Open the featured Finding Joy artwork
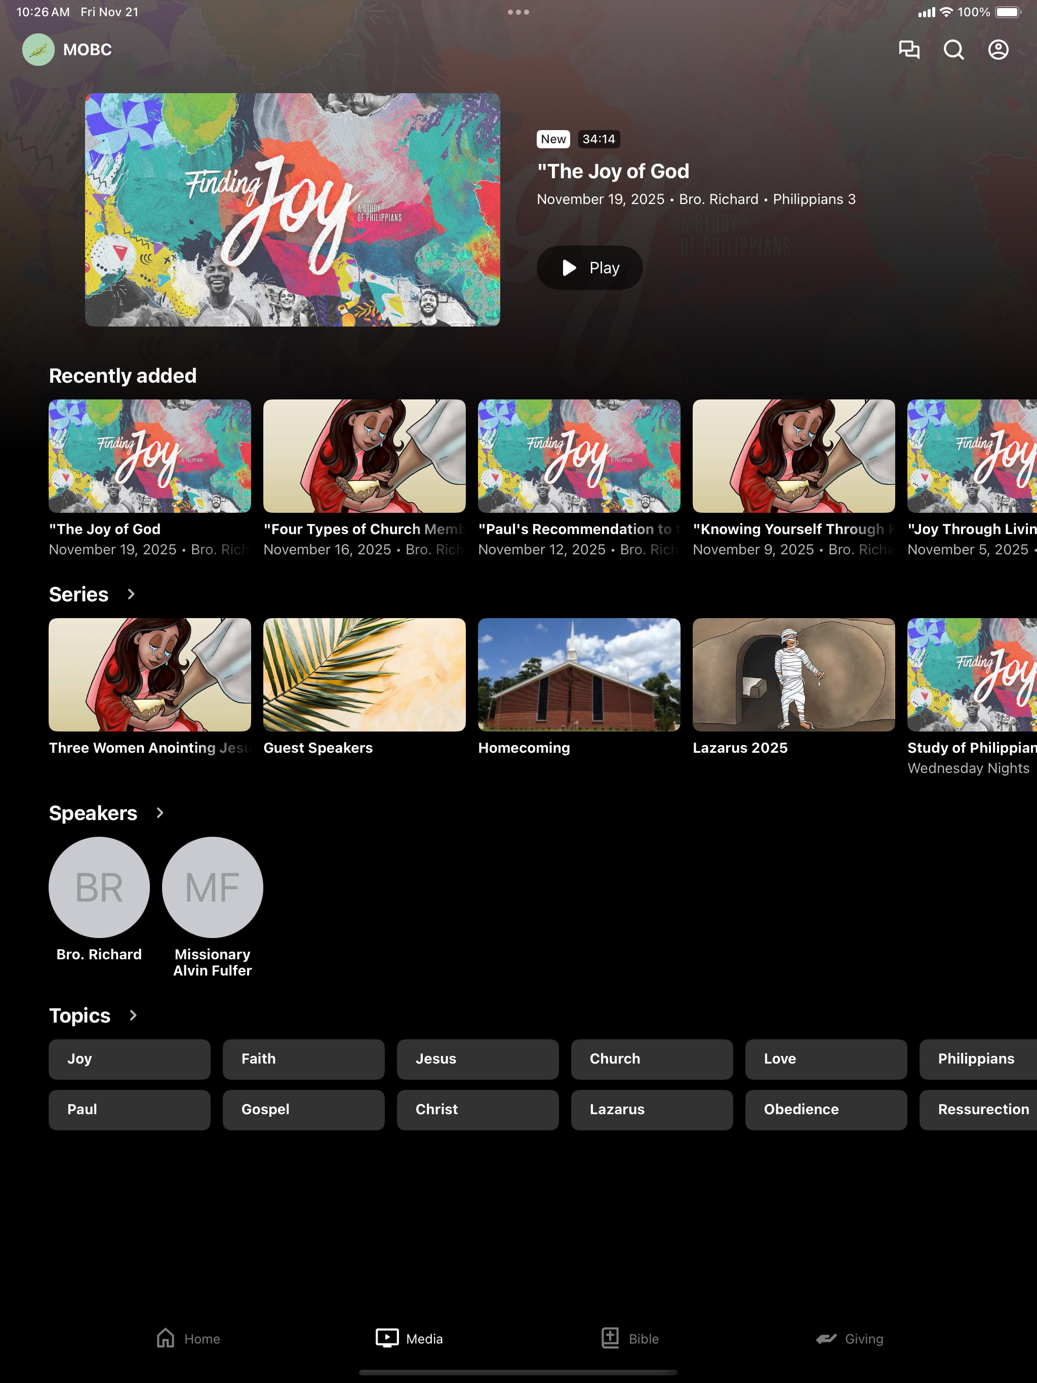This screenshot has height=1383, width=1037. (x=292, y=210)
